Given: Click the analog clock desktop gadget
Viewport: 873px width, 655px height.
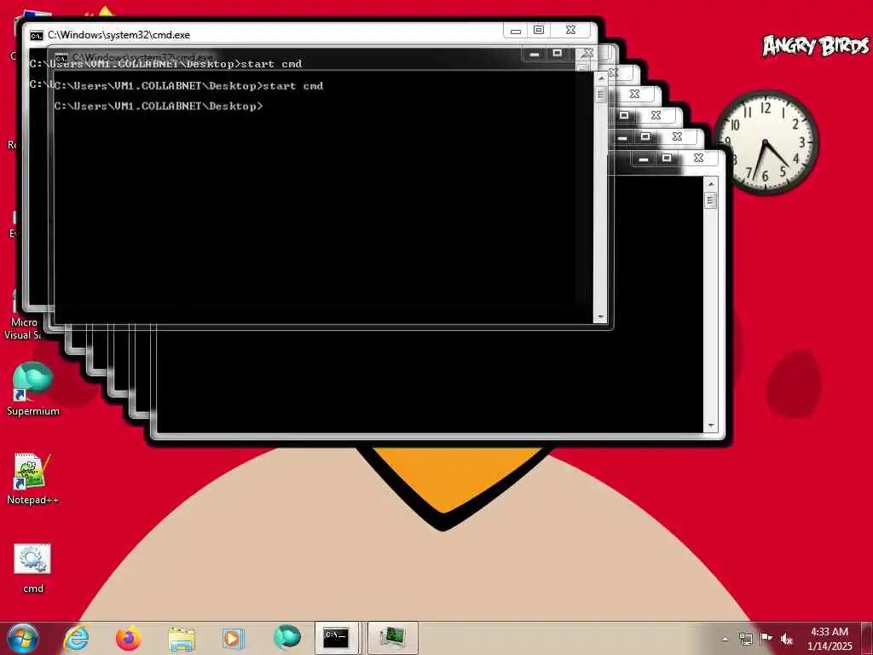Looking at the screenshot, I should pyautogui.click(x=766, y=142).
